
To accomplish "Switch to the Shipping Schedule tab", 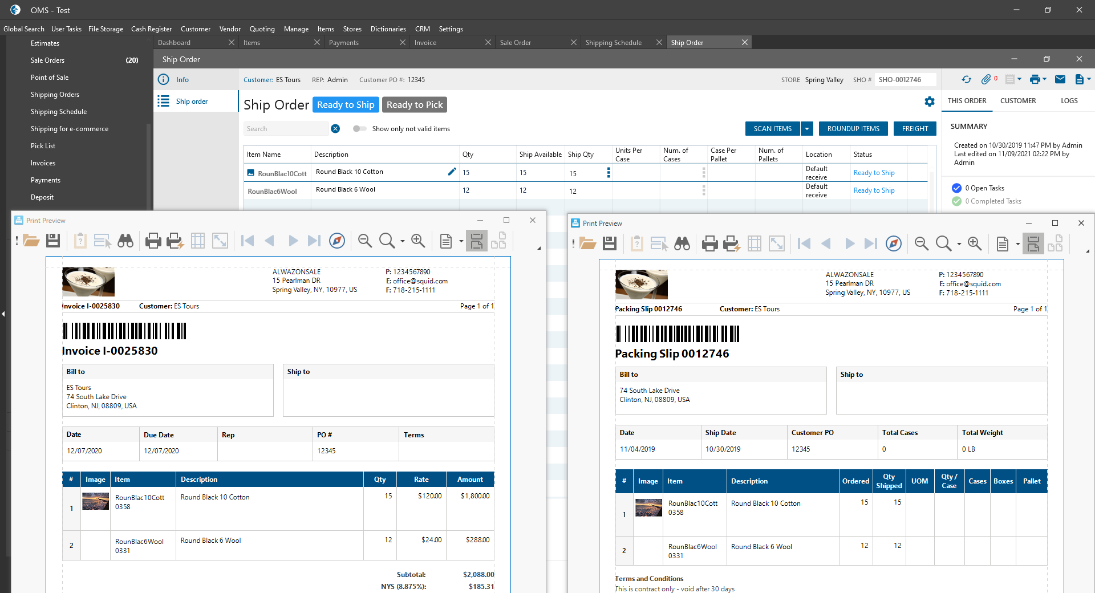I will pos(613,43).
